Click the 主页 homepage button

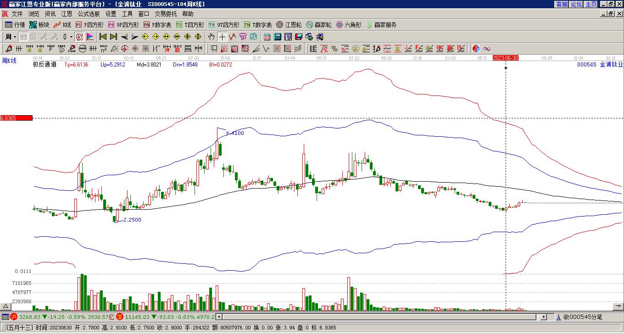[x=591, y=4]
